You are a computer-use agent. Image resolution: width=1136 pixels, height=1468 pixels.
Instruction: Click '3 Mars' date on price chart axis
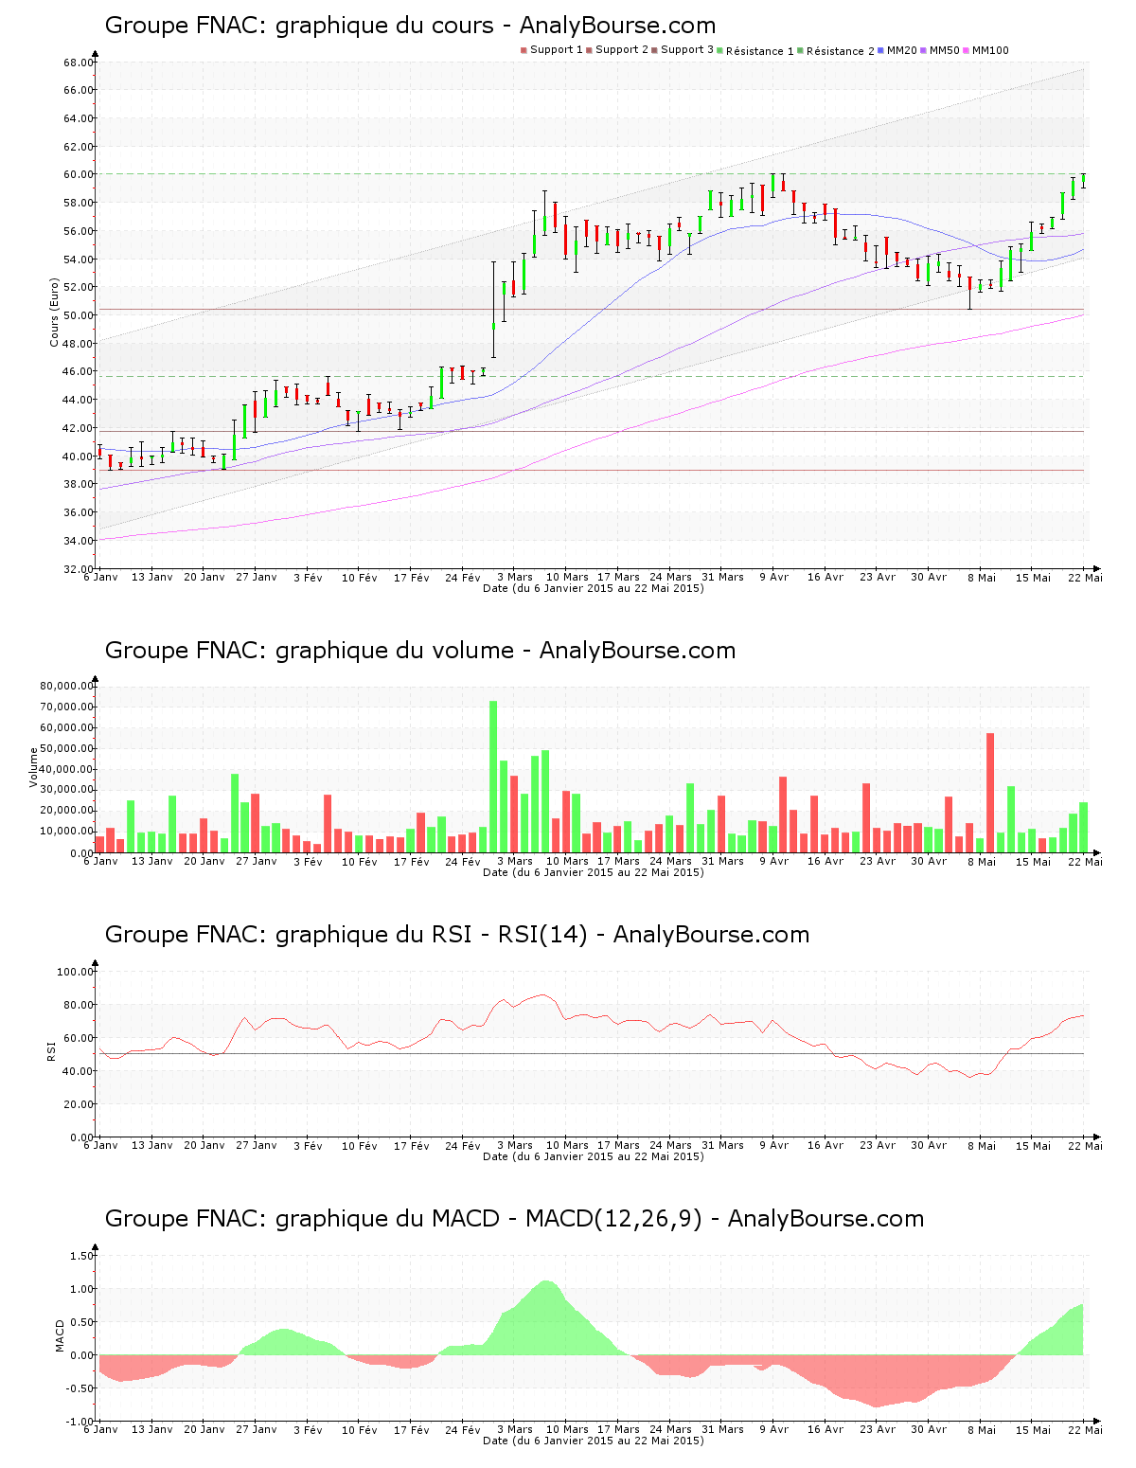click(x=515, y=577)
